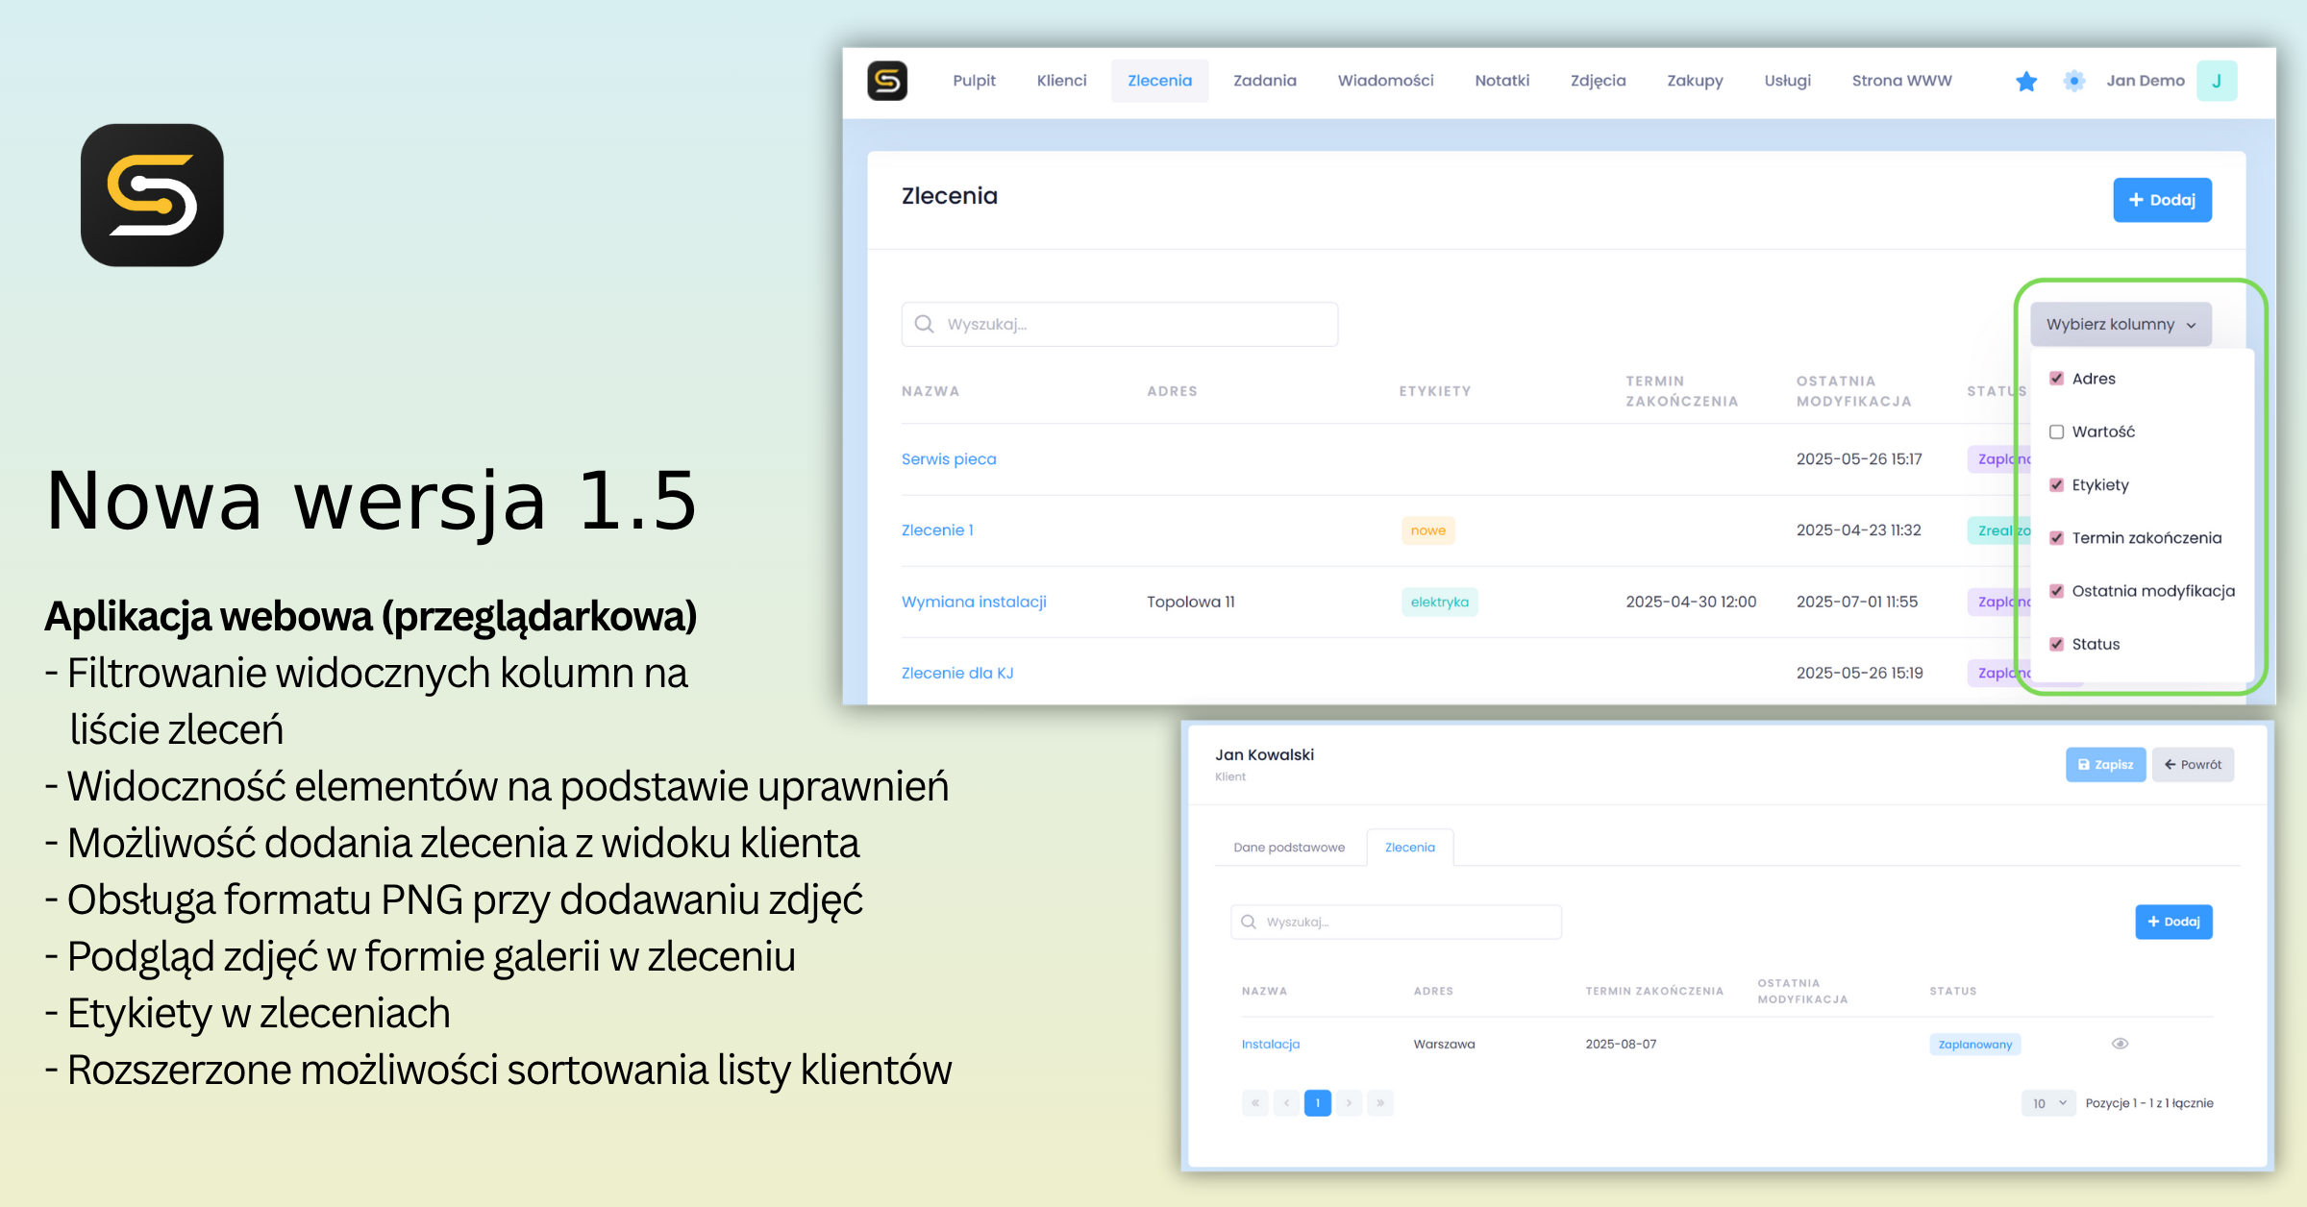The height and width of the screenshot is (1207, 2307).
Task: Jump to last page using the double-arrow icon
Action: click(x=1381, y=1102)
